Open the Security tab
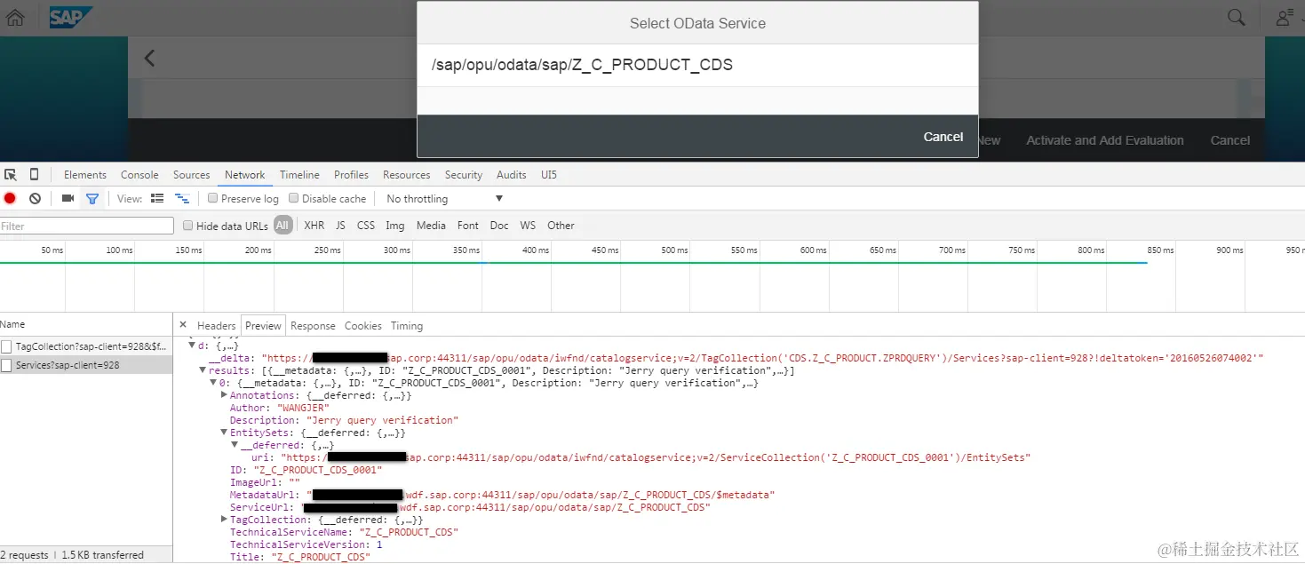This screenshot has width=1305, height=564. pos(464,175)
